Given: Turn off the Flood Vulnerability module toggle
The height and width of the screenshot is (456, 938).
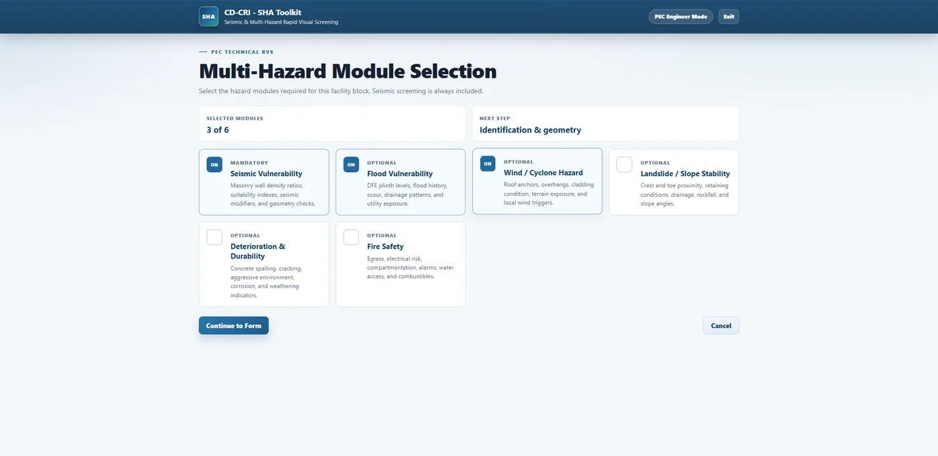Looking at the screenshot, I should pos(351,165).
